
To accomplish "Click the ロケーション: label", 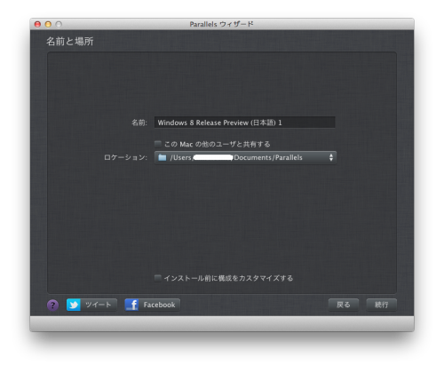I will (125, 157).
